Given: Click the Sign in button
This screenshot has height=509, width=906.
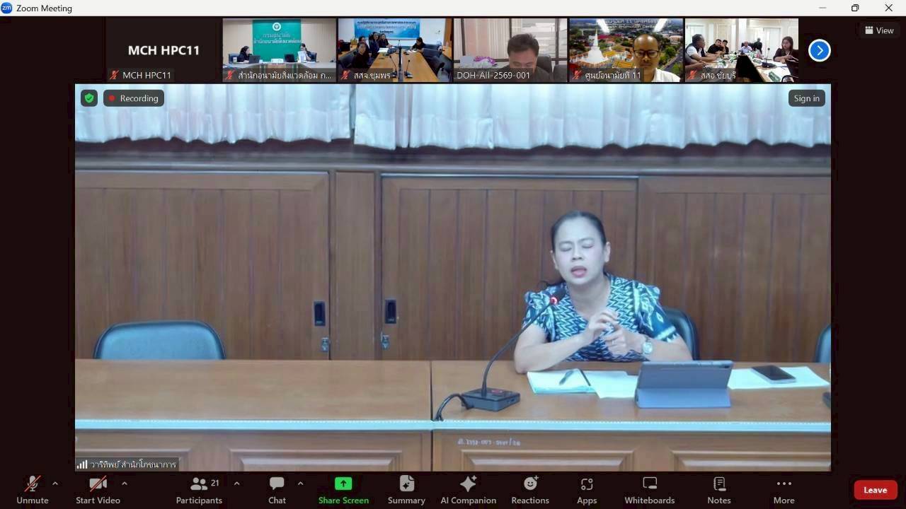Looking at the screenshot, I should click(x=806, y=98).
